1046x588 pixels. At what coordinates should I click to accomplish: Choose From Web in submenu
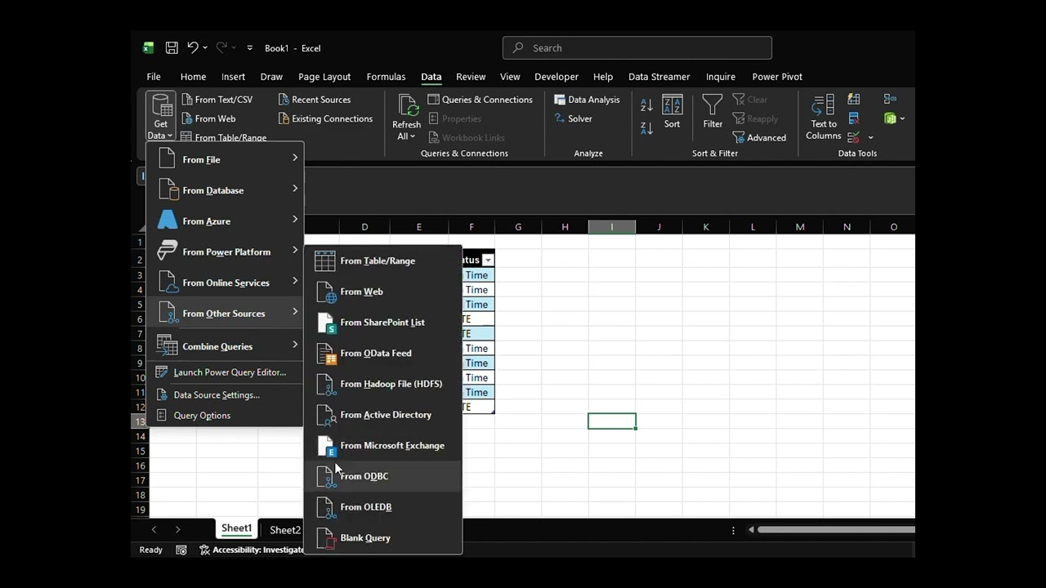(383, 292)
